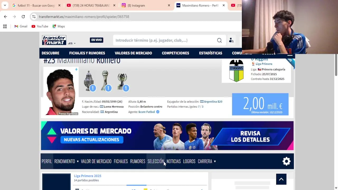Open the settings gear icon
338x190 pixels.
287,161
